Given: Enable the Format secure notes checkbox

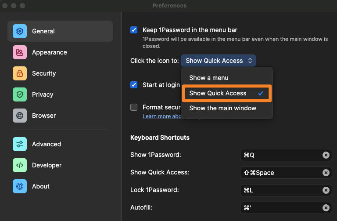Looking at the screenshot, I should click(134, 107).
